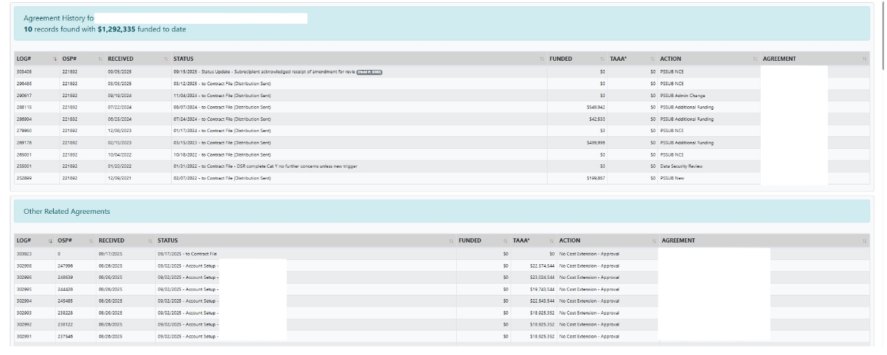Click AGREEMENT sort icon in Agreement History table

[865, 59]
